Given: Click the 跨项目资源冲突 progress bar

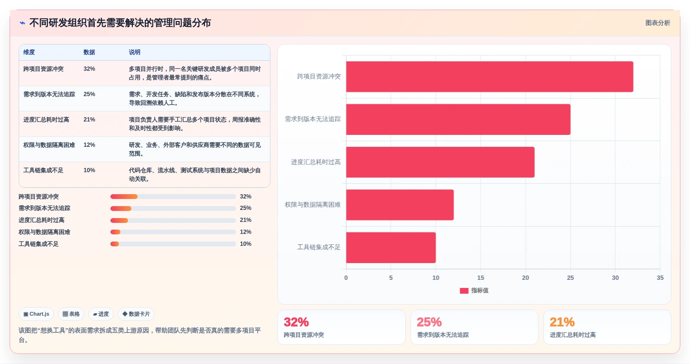Looking at the screenshot, I should click(x=173, y=197).
